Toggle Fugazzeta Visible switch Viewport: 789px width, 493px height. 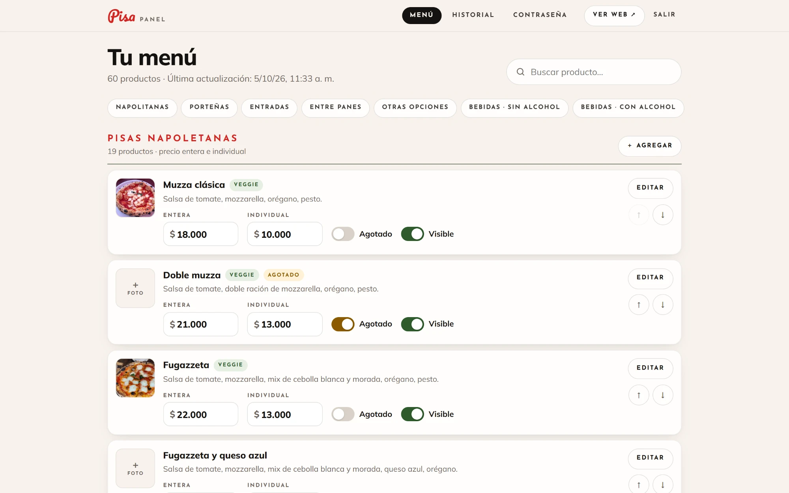[412, 414]
